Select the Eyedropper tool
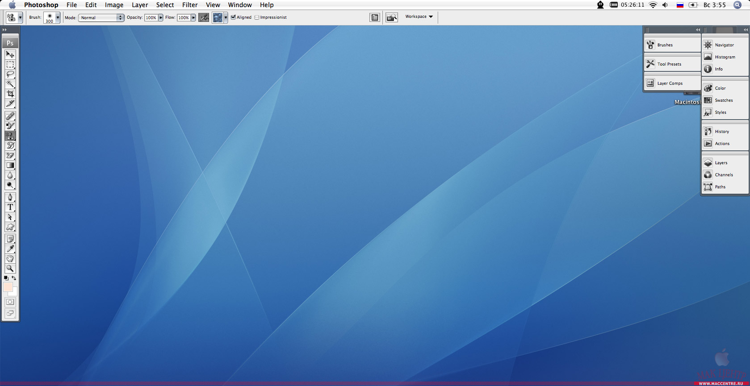The image size is (750, 386). point(10,249)
